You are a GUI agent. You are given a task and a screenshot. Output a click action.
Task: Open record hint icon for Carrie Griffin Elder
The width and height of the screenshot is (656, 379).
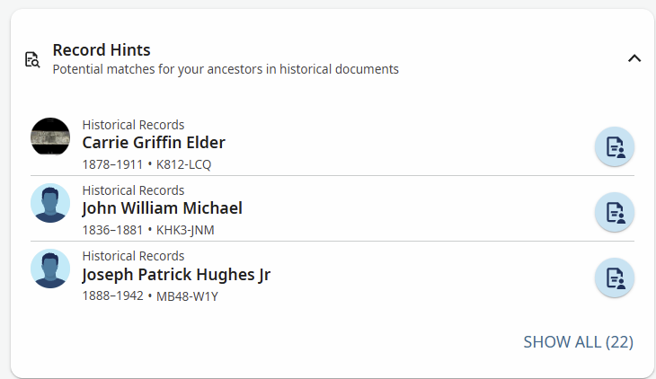(x=615, y=146)
